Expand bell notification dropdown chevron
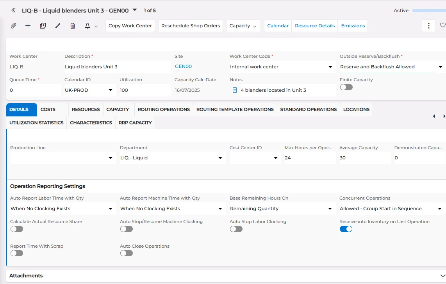The width and height of the screenshot is (446, 284). [x=96, y=27]
